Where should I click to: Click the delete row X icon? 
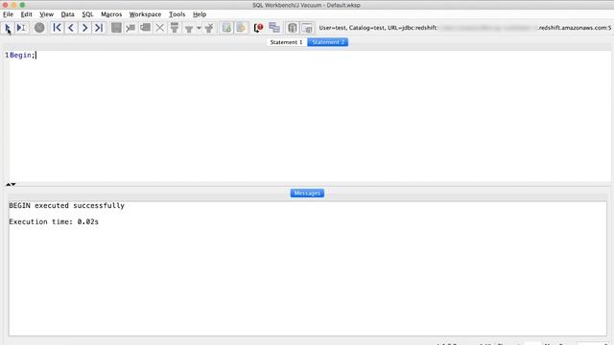tap(160, 28)
